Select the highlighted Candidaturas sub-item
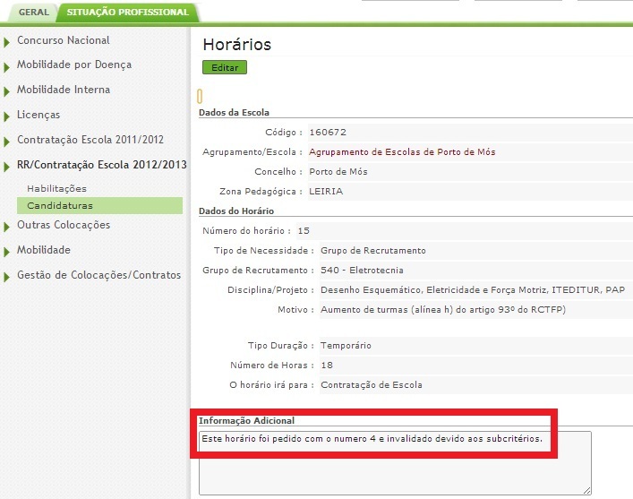633x499 pixels. [60, 206]
